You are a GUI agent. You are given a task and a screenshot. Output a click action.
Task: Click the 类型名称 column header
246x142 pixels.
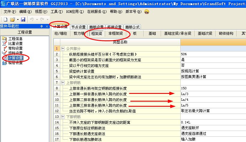point(120,42)
